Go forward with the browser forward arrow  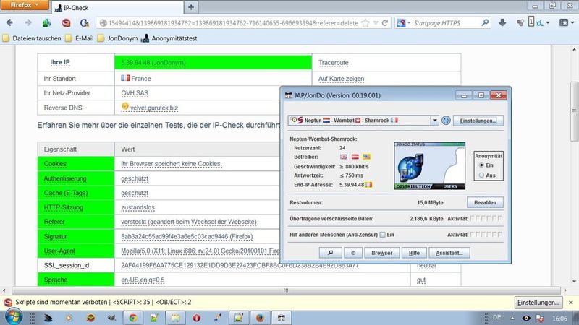pos(28,23)
